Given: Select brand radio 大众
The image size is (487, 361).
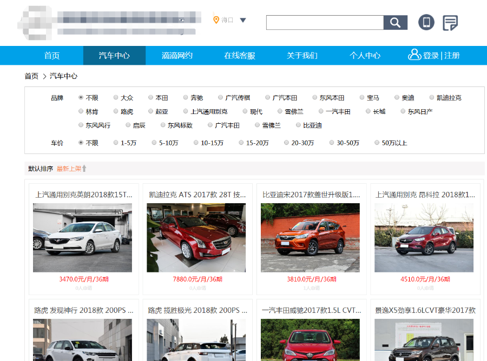Looking at the screenshot, I should 116,97.
